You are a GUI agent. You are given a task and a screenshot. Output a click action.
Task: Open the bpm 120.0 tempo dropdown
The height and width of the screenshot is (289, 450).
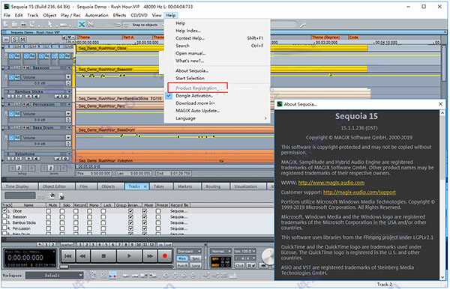(244, 252)
